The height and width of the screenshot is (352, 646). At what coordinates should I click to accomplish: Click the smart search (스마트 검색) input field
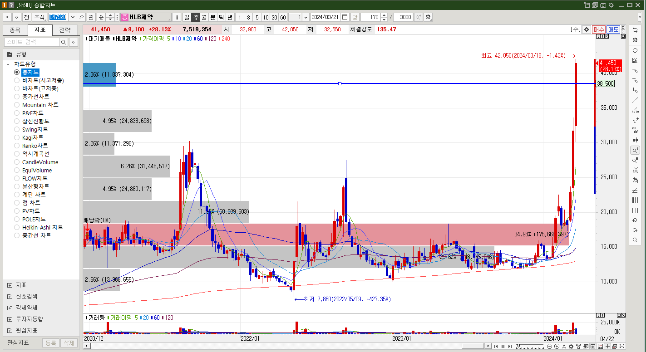click(x=32, y=42)
